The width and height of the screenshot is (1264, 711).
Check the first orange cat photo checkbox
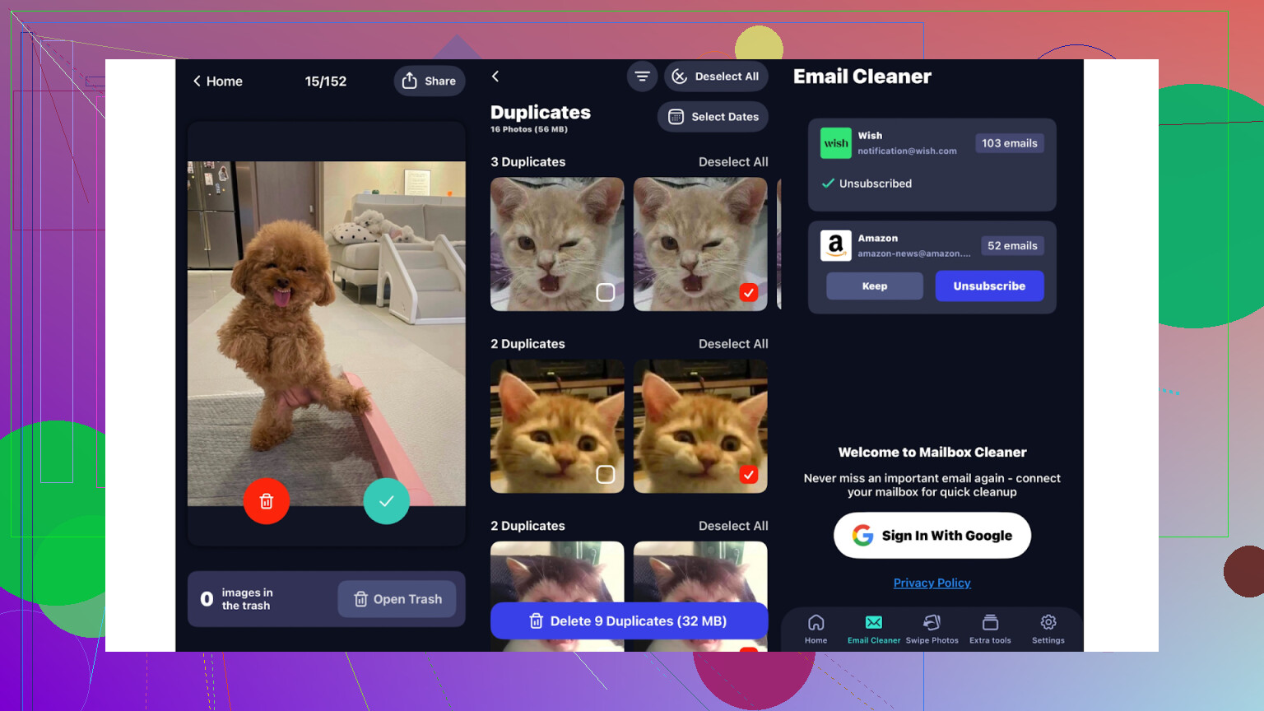point(606,474)
